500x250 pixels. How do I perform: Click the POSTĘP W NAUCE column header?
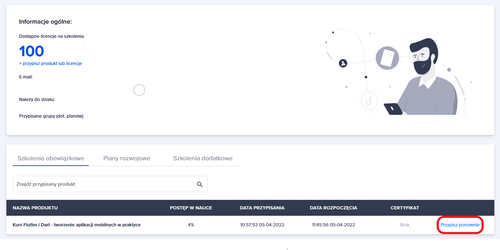pos(191,208)
